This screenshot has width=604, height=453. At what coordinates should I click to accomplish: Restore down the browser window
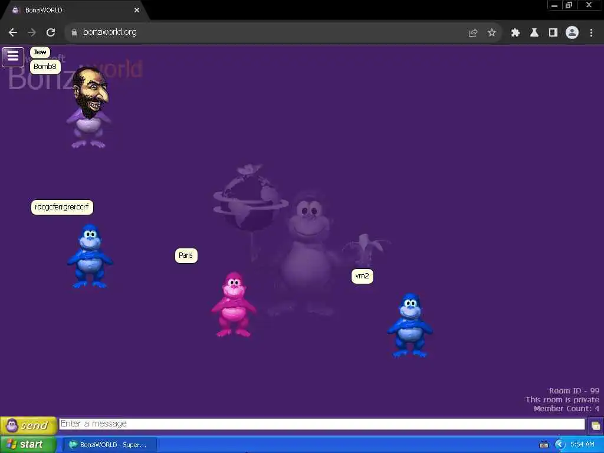coord(569,5)
